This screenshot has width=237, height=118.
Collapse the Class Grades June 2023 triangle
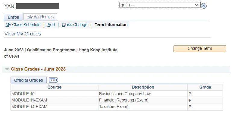(x=7, y=69)
